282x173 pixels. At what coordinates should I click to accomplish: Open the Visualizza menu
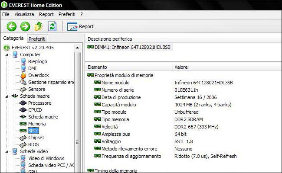[x=24, y=14]
